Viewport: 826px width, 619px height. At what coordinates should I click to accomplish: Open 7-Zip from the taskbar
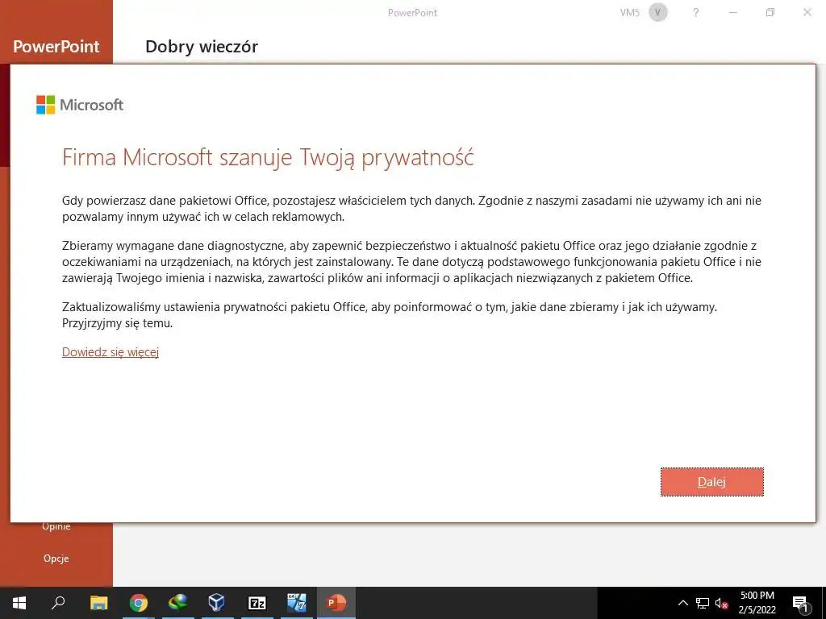coord(257,603)
